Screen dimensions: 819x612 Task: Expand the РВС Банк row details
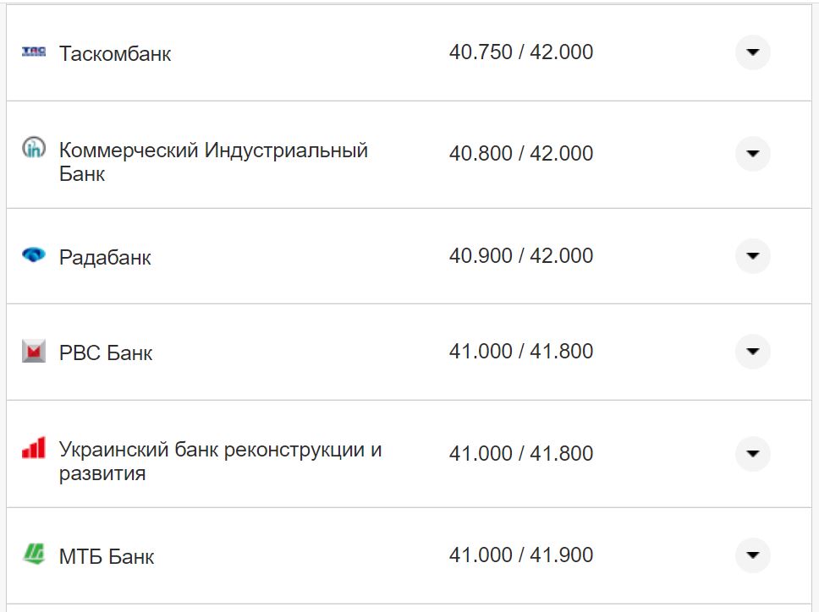click(x=752, y=352)
